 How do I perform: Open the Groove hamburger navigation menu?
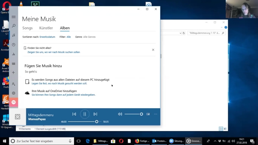pos(14,17)
